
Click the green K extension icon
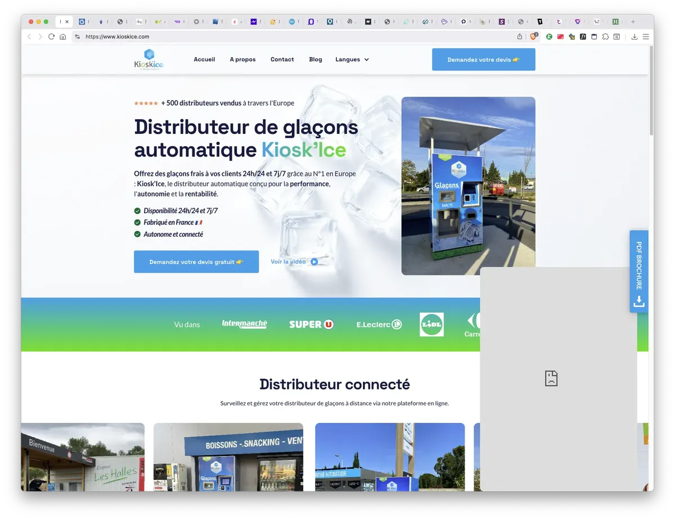550,37
